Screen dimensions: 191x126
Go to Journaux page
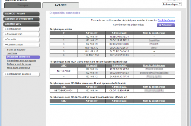12,53
